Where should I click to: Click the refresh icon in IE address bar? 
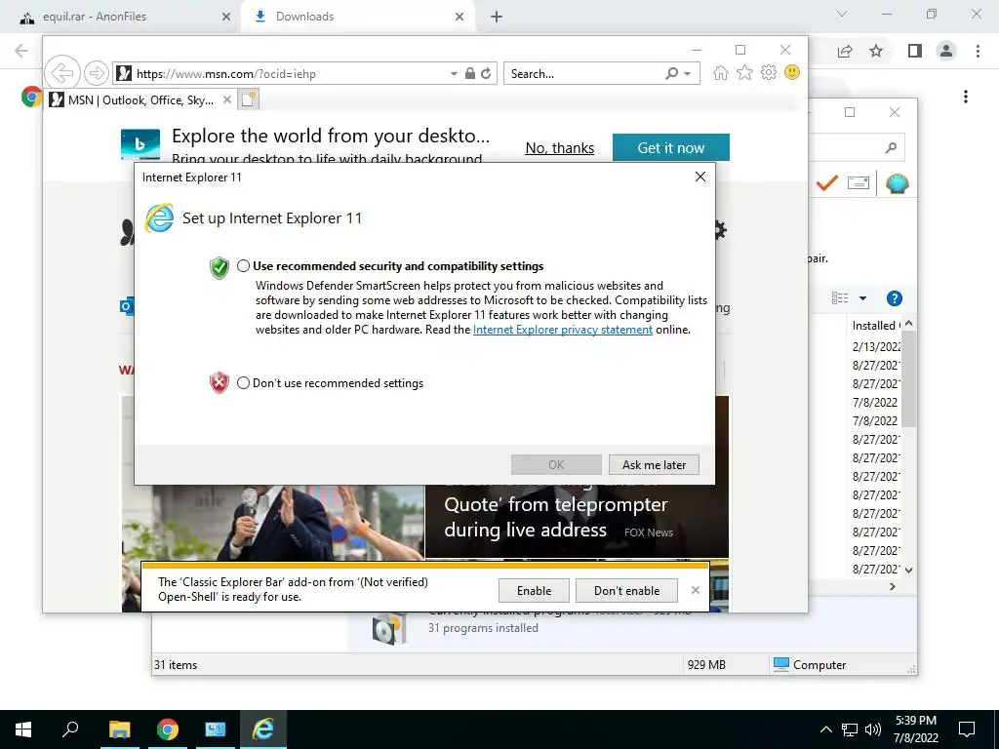coord(486,73)
